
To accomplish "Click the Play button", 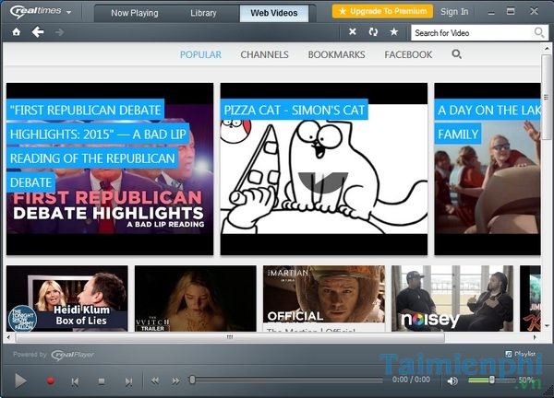I will pos(20,380).
